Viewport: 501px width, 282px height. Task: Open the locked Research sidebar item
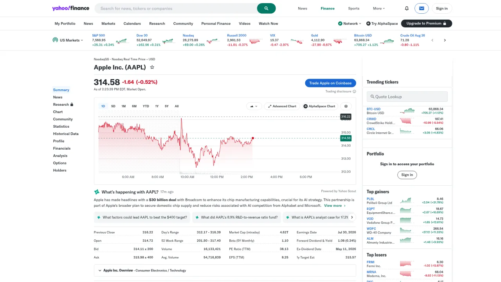63,105
